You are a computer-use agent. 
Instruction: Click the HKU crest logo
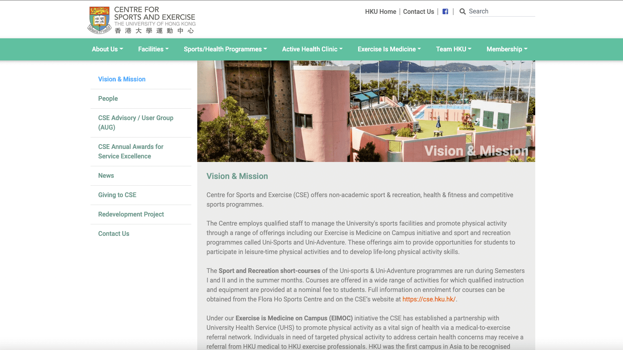[x=99, y=20]
